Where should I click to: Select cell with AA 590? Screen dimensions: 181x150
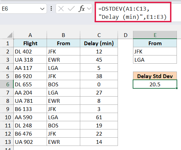pyautogui.click(x=30, y=117)
